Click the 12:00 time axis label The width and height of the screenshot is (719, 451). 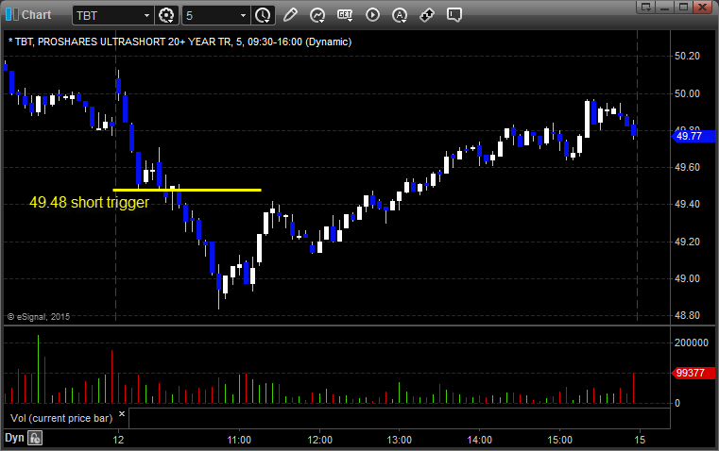[319, 440]
